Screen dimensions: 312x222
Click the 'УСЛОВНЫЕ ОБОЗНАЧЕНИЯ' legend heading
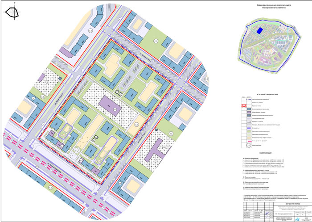(274, 94)
